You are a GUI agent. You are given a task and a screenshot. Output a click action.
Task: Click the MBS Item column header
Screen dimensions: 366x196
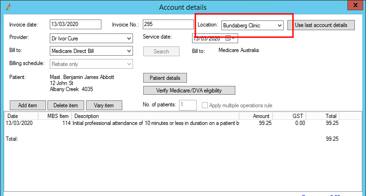(x=58, y=116)
